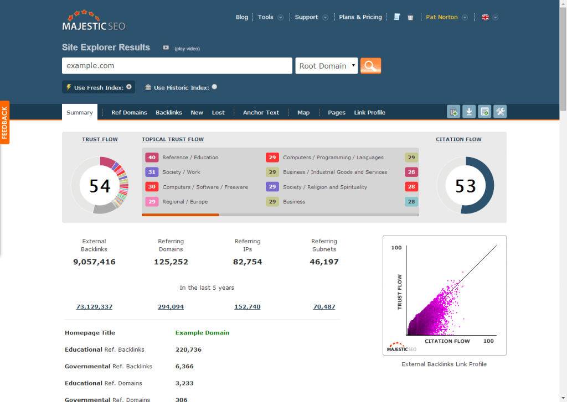Click the Trust Flow heading
This screenshot has height=402, width=567.
point(100,139)
